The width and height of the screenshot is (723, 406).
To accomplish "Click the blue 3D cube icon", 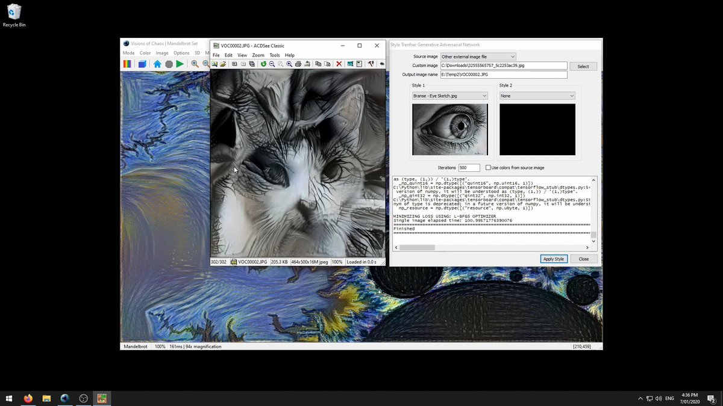I will pyautogui.click(x=142, y=64).
